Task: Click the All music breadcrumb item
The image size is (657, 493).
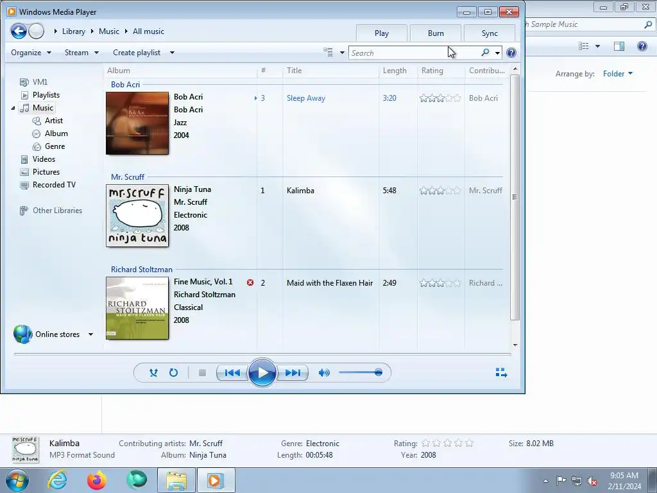Action: 148,31
